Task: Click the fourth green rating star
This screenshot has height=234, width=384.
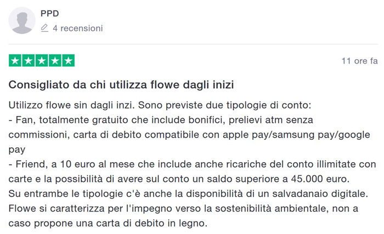Action: pyautogui.click(x=55, y=61)
